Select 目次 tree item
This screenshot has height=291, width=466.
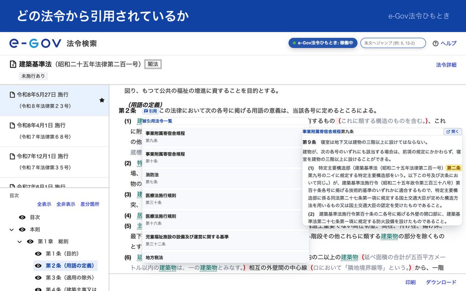(x=35, y=217)
